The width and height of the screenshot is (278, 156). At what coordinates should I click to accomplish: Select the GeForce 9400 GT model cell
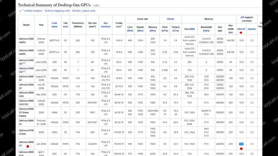26,78
